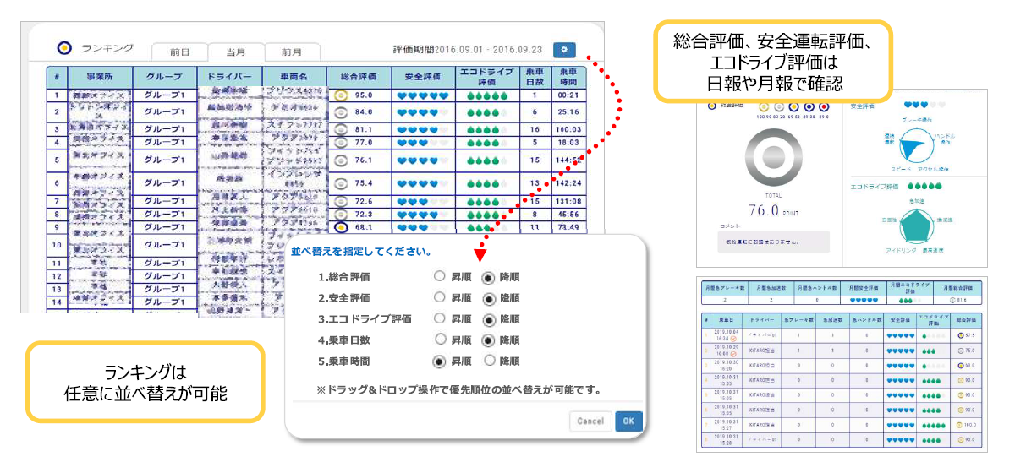The image size is (1015, 462).
Task: Click the silver medal icon beside 84.0
Action: (x=341, y=111)
